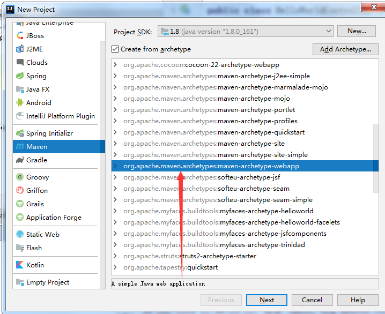Click the IntelliJ Platform Plugin icon

click(x=20, y=116)
